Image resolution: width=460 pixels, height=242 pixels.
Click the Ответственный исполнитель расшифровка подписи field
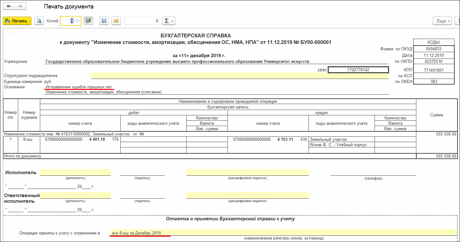[x=248, y=195]
